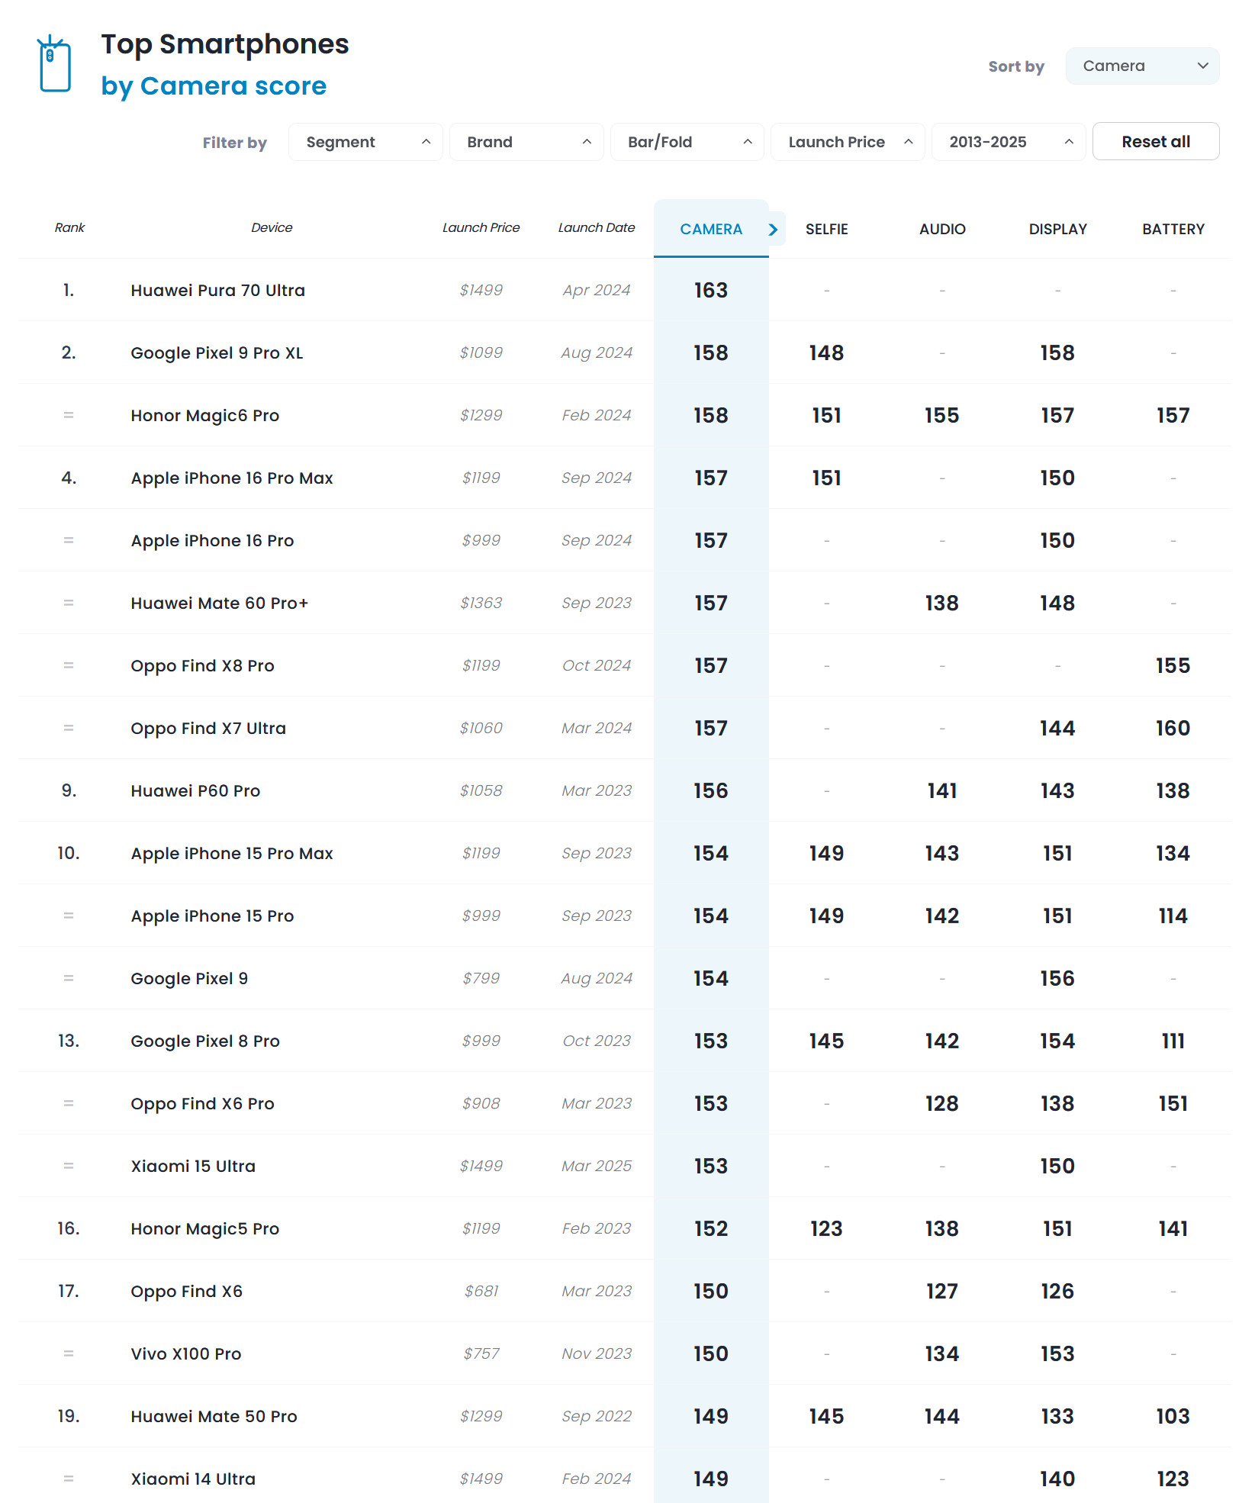Open the Huawei Pura 70 Ultra link

(217, 291)
